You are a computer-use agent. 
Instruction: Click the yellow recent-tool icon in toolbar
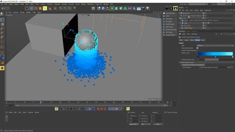pyautogui.click(x=45, y=8)
